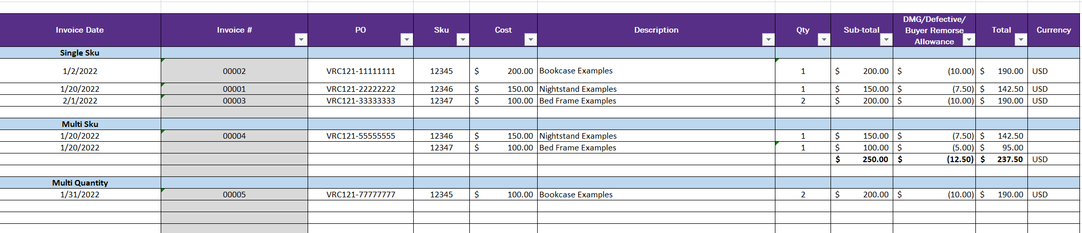Select invoice number 00002 cell

tap(234, 71)
